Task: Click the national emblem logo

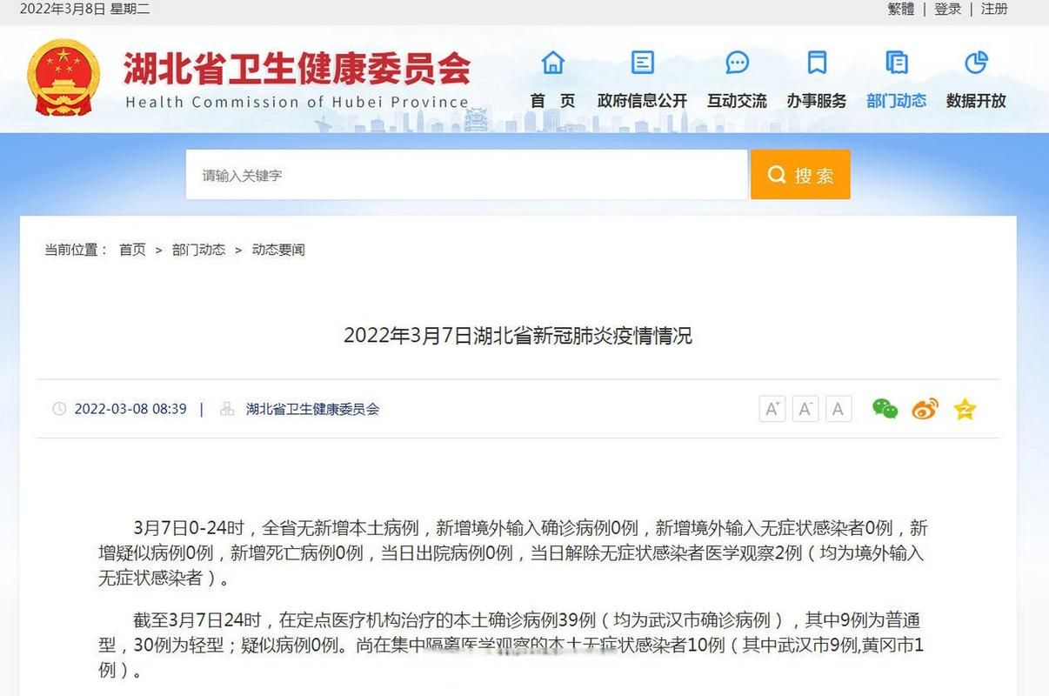Action: click(63, 77)
